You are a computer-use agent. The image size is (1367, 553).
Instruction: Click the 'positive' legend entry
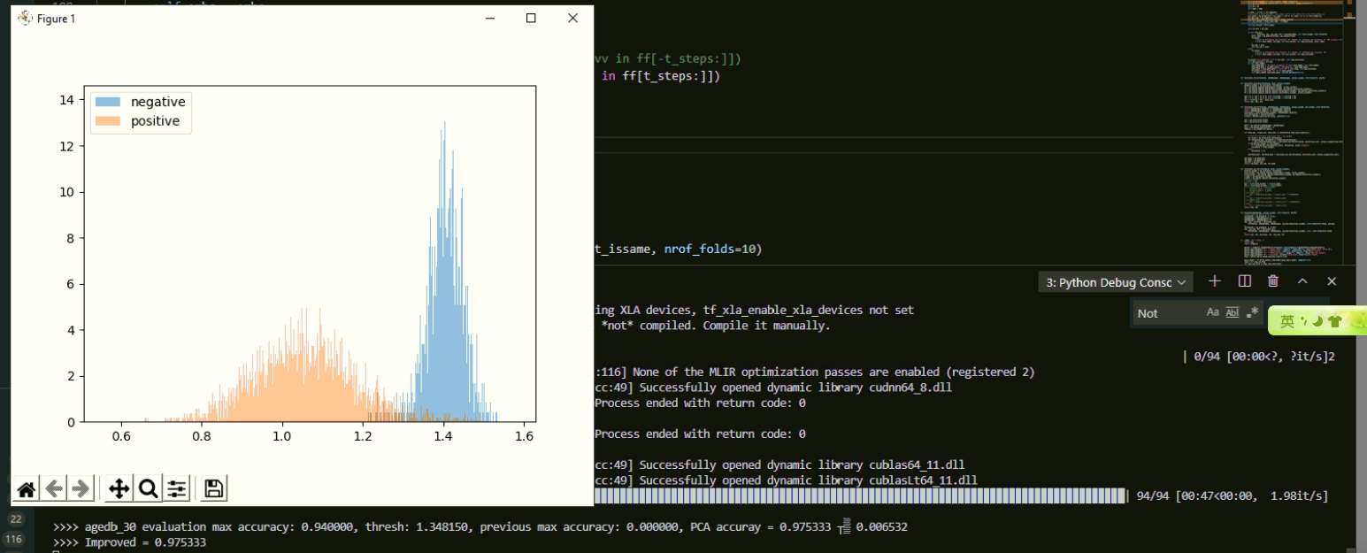coord(156,119)
